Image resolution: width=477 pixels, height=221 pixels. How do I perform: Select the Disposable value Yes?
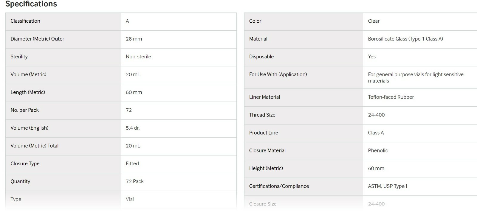pos(372,57)
